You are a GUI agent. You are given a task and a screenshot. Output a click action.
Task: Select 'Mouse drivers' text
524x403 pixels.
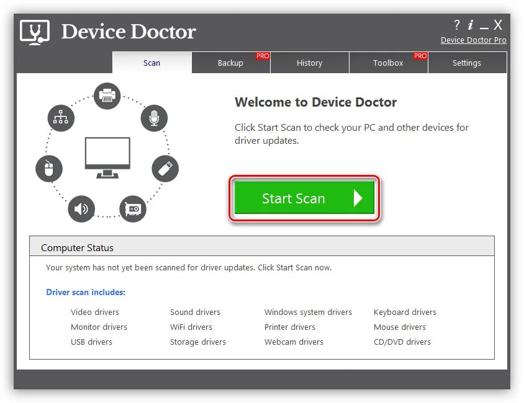(400, 327)
